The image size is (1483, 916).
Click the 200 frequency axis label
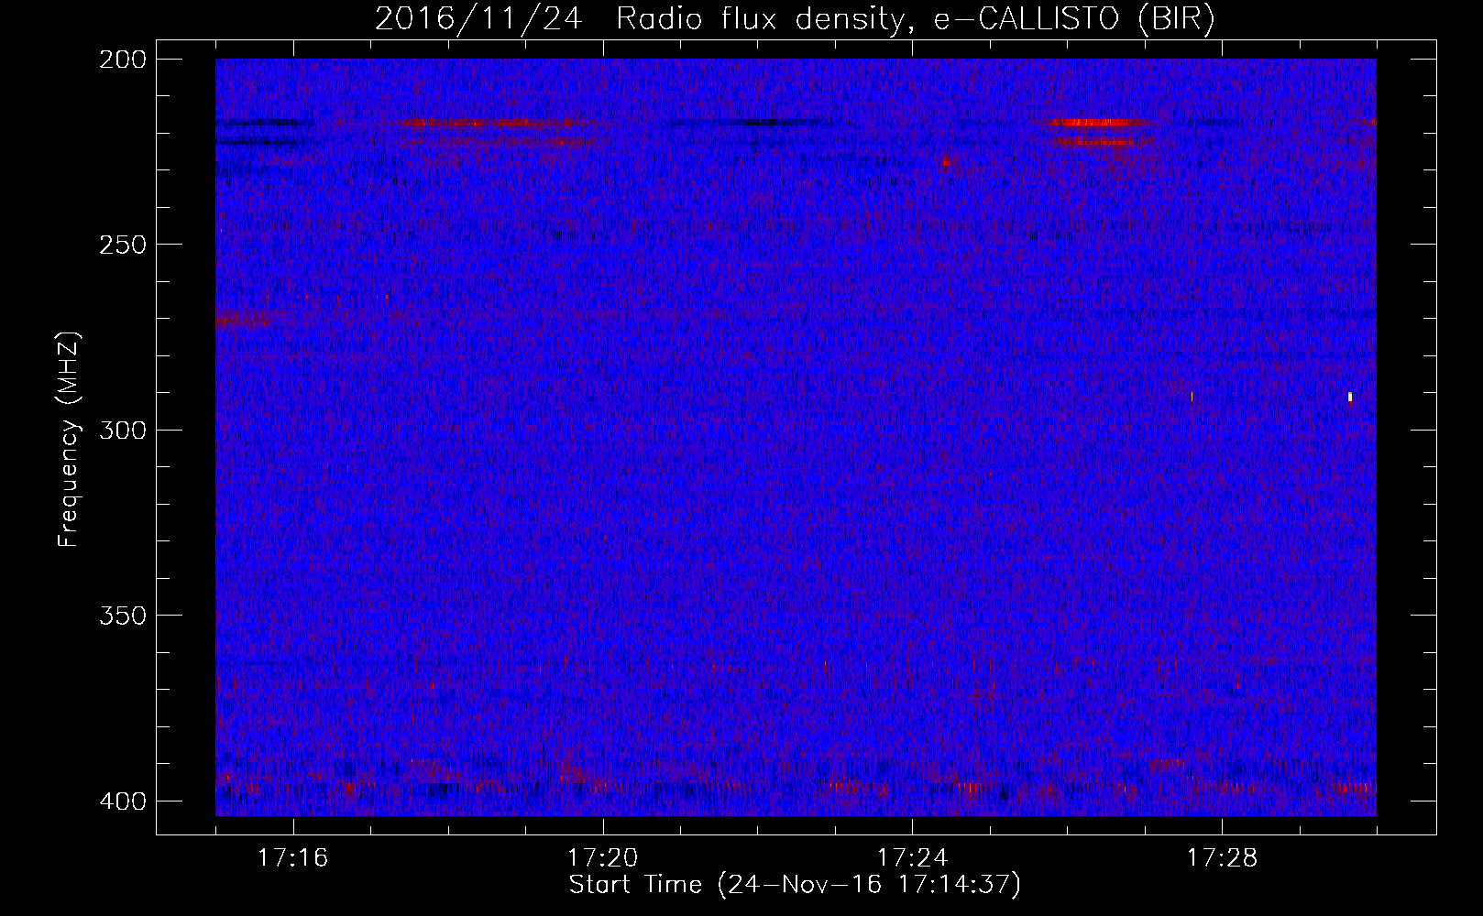pos(122,60)
